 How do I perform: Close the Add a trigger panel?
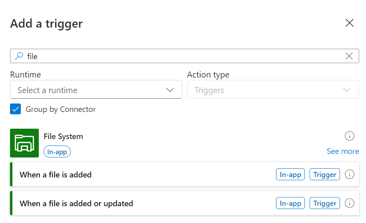(x=349, y=23)
